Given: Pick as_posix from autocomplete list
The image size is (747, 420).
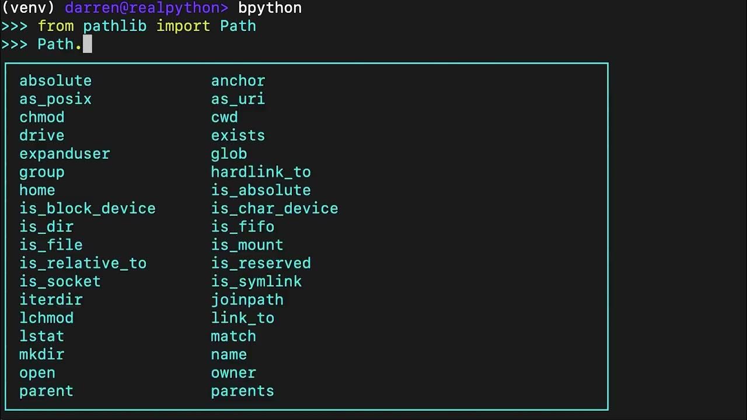Looking at the screenshot, I should [x=55, y=99].
